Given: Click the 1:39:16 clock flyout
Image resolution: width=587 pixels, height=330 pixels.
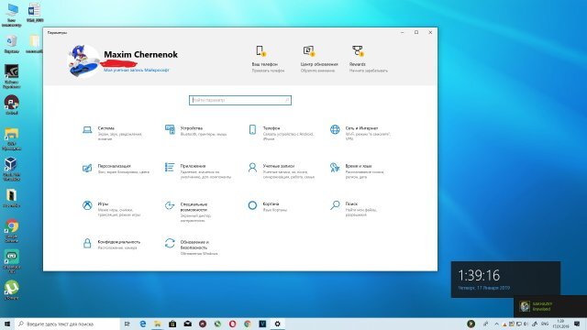Looking at the screenshot, I should point(505,280).
